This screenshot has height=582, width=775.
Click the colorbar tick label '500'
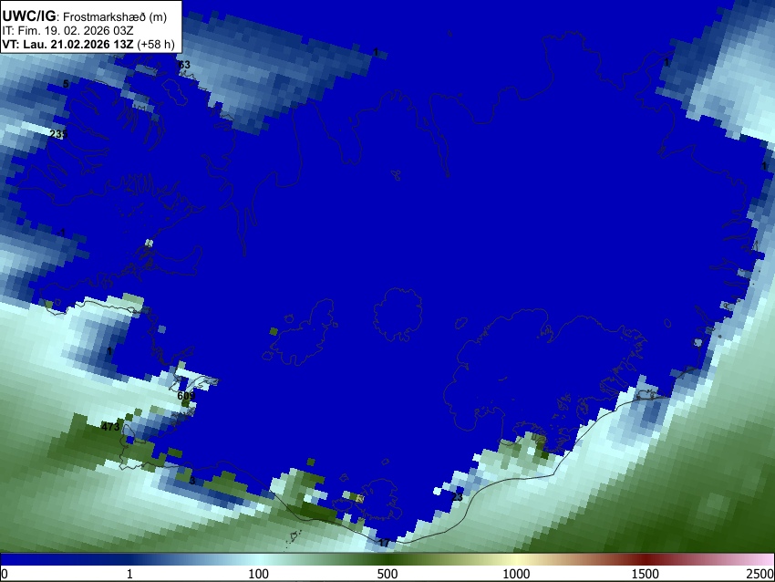tap(387, 574)
